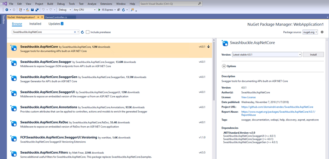Image resolution: width=329 pixels, height=159 pixels.
Task: Click the Save icon in toolbar
Action: 32,10
